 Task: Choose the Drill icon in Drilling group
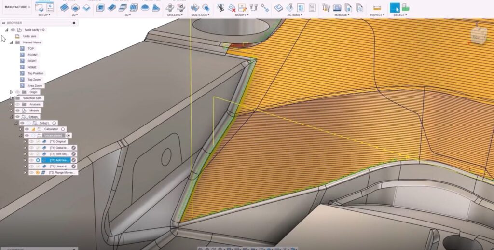170,8
